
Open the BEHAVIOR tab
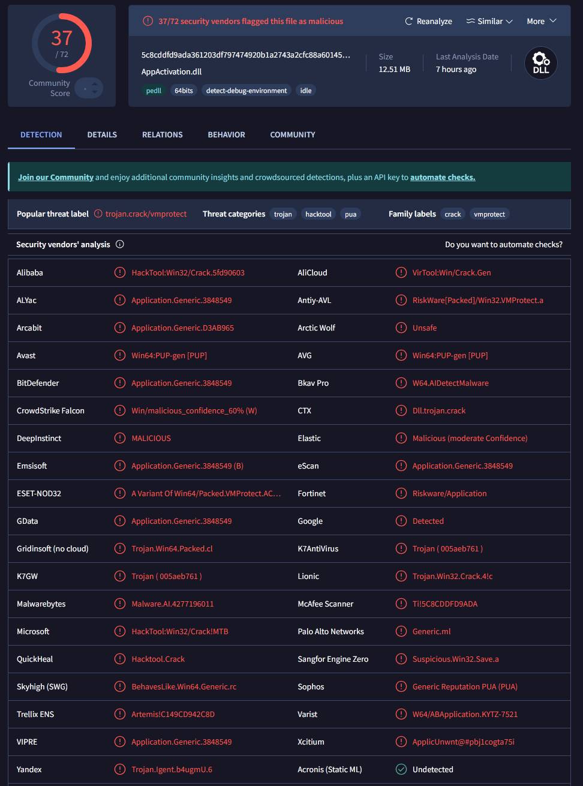pyautogui.click(x=226, y=134)
